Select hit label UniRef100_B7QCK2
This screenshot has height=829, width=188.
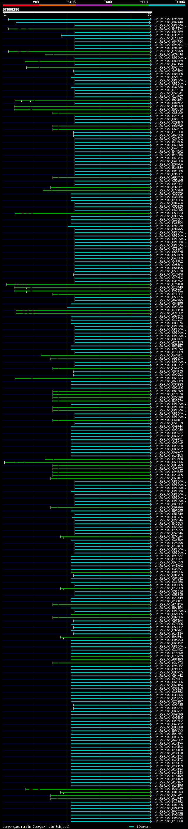(x=169, y=38)
